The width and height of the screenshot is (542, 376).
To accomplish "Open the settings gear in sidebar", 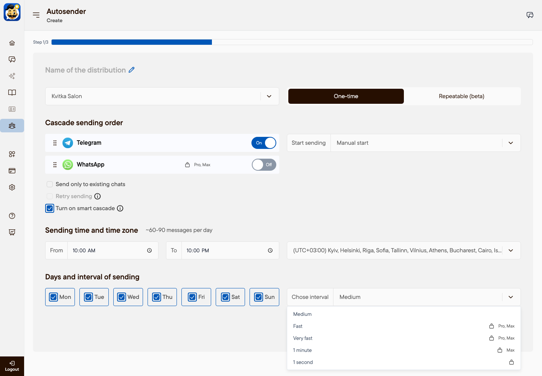I will point(12,187).
